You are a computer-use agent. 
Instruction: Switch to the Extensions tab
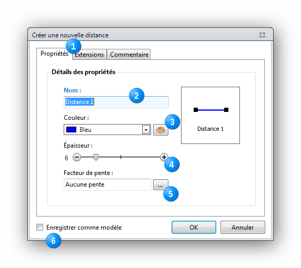click(89, 55)
